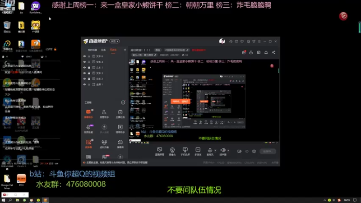Open the 房管助手 moderator tool
Screen dimensions: 361x203
pos(104,114)
